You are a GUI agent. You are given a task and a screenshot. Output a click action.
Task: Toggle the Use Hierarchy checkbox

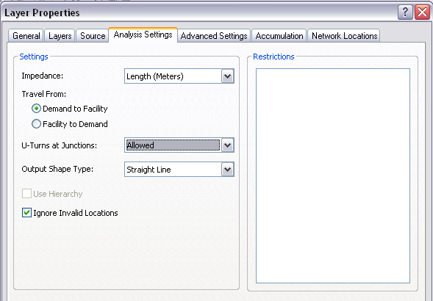[26, 194]
